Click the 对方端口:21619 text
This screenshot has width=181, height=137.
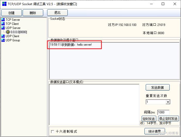click(154, 25)
